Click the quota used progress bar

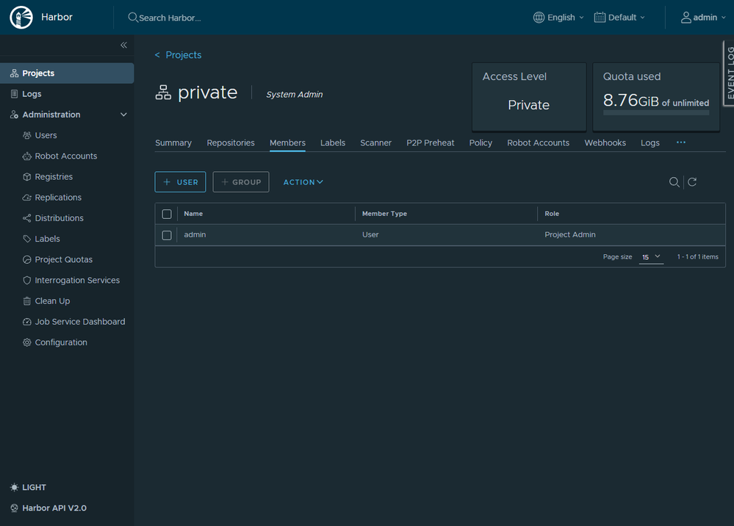656,113
